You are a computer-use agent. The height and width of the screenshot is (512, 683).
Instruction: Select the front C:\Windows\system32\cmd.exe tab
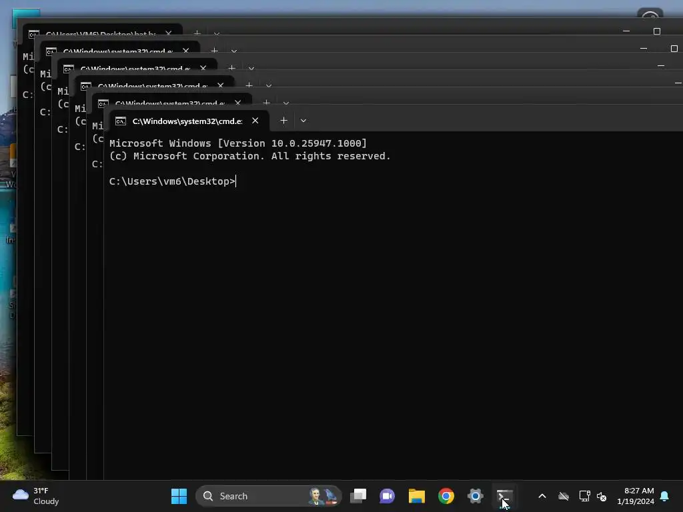click(189, 121)
